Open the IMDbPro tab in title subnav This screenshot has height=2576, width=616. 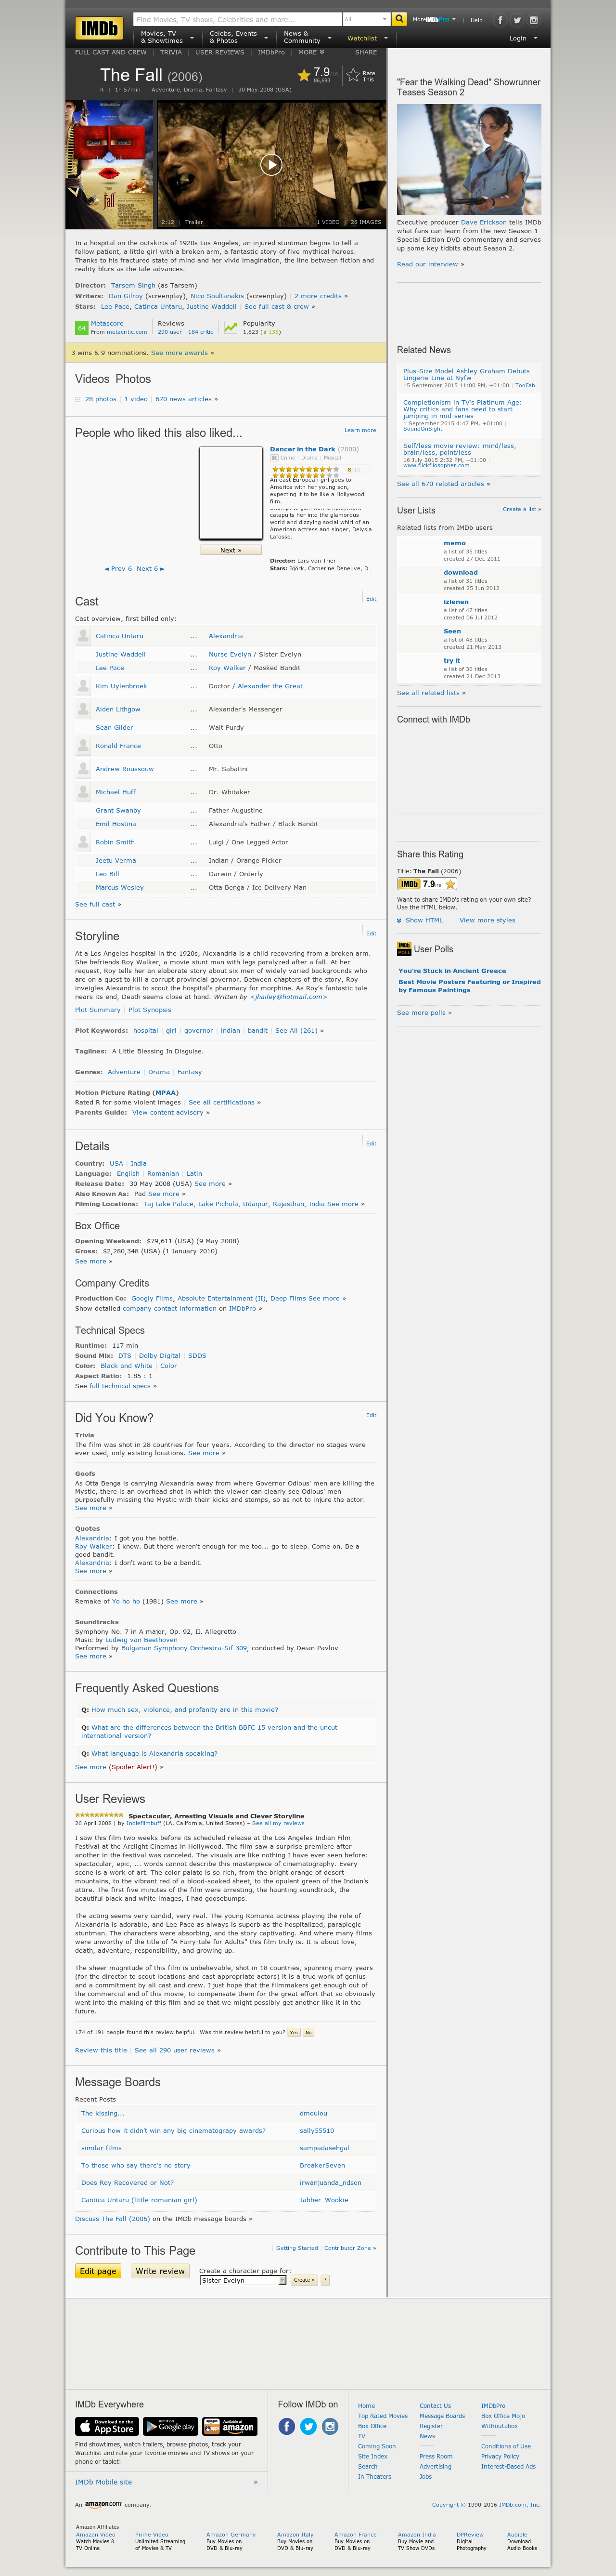point(270,52)
